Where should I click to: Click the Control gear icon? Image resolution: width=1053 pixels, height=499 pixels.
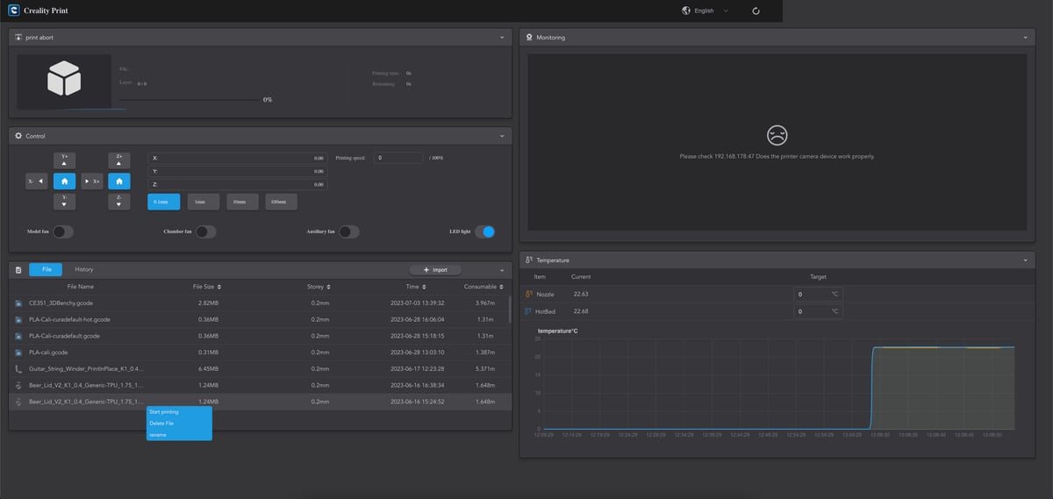(x=18, y=136)
